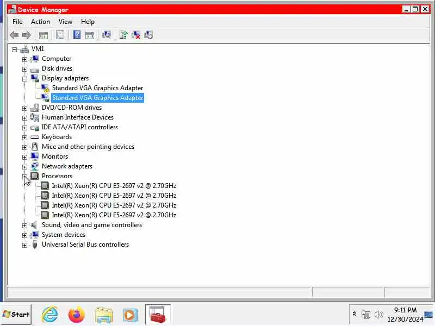Expand the Human Interface Devices category
Viewport: 435px width, 326px height.
tap(24, 118)
